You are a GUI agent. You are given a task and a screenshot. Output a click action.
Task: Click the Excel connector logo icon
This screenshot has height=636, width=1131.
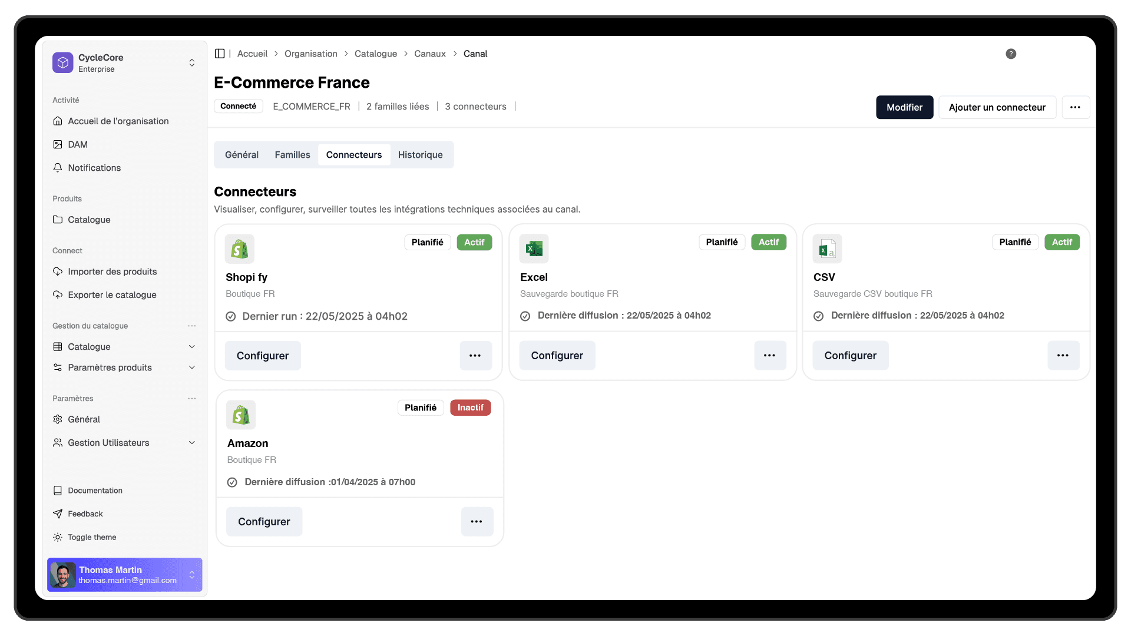pos(534,249)
